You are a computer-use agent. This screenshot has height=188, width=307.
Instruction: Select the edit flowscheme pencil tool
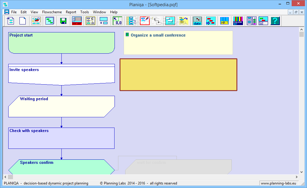pyautogui.click(x=145, y=21)
